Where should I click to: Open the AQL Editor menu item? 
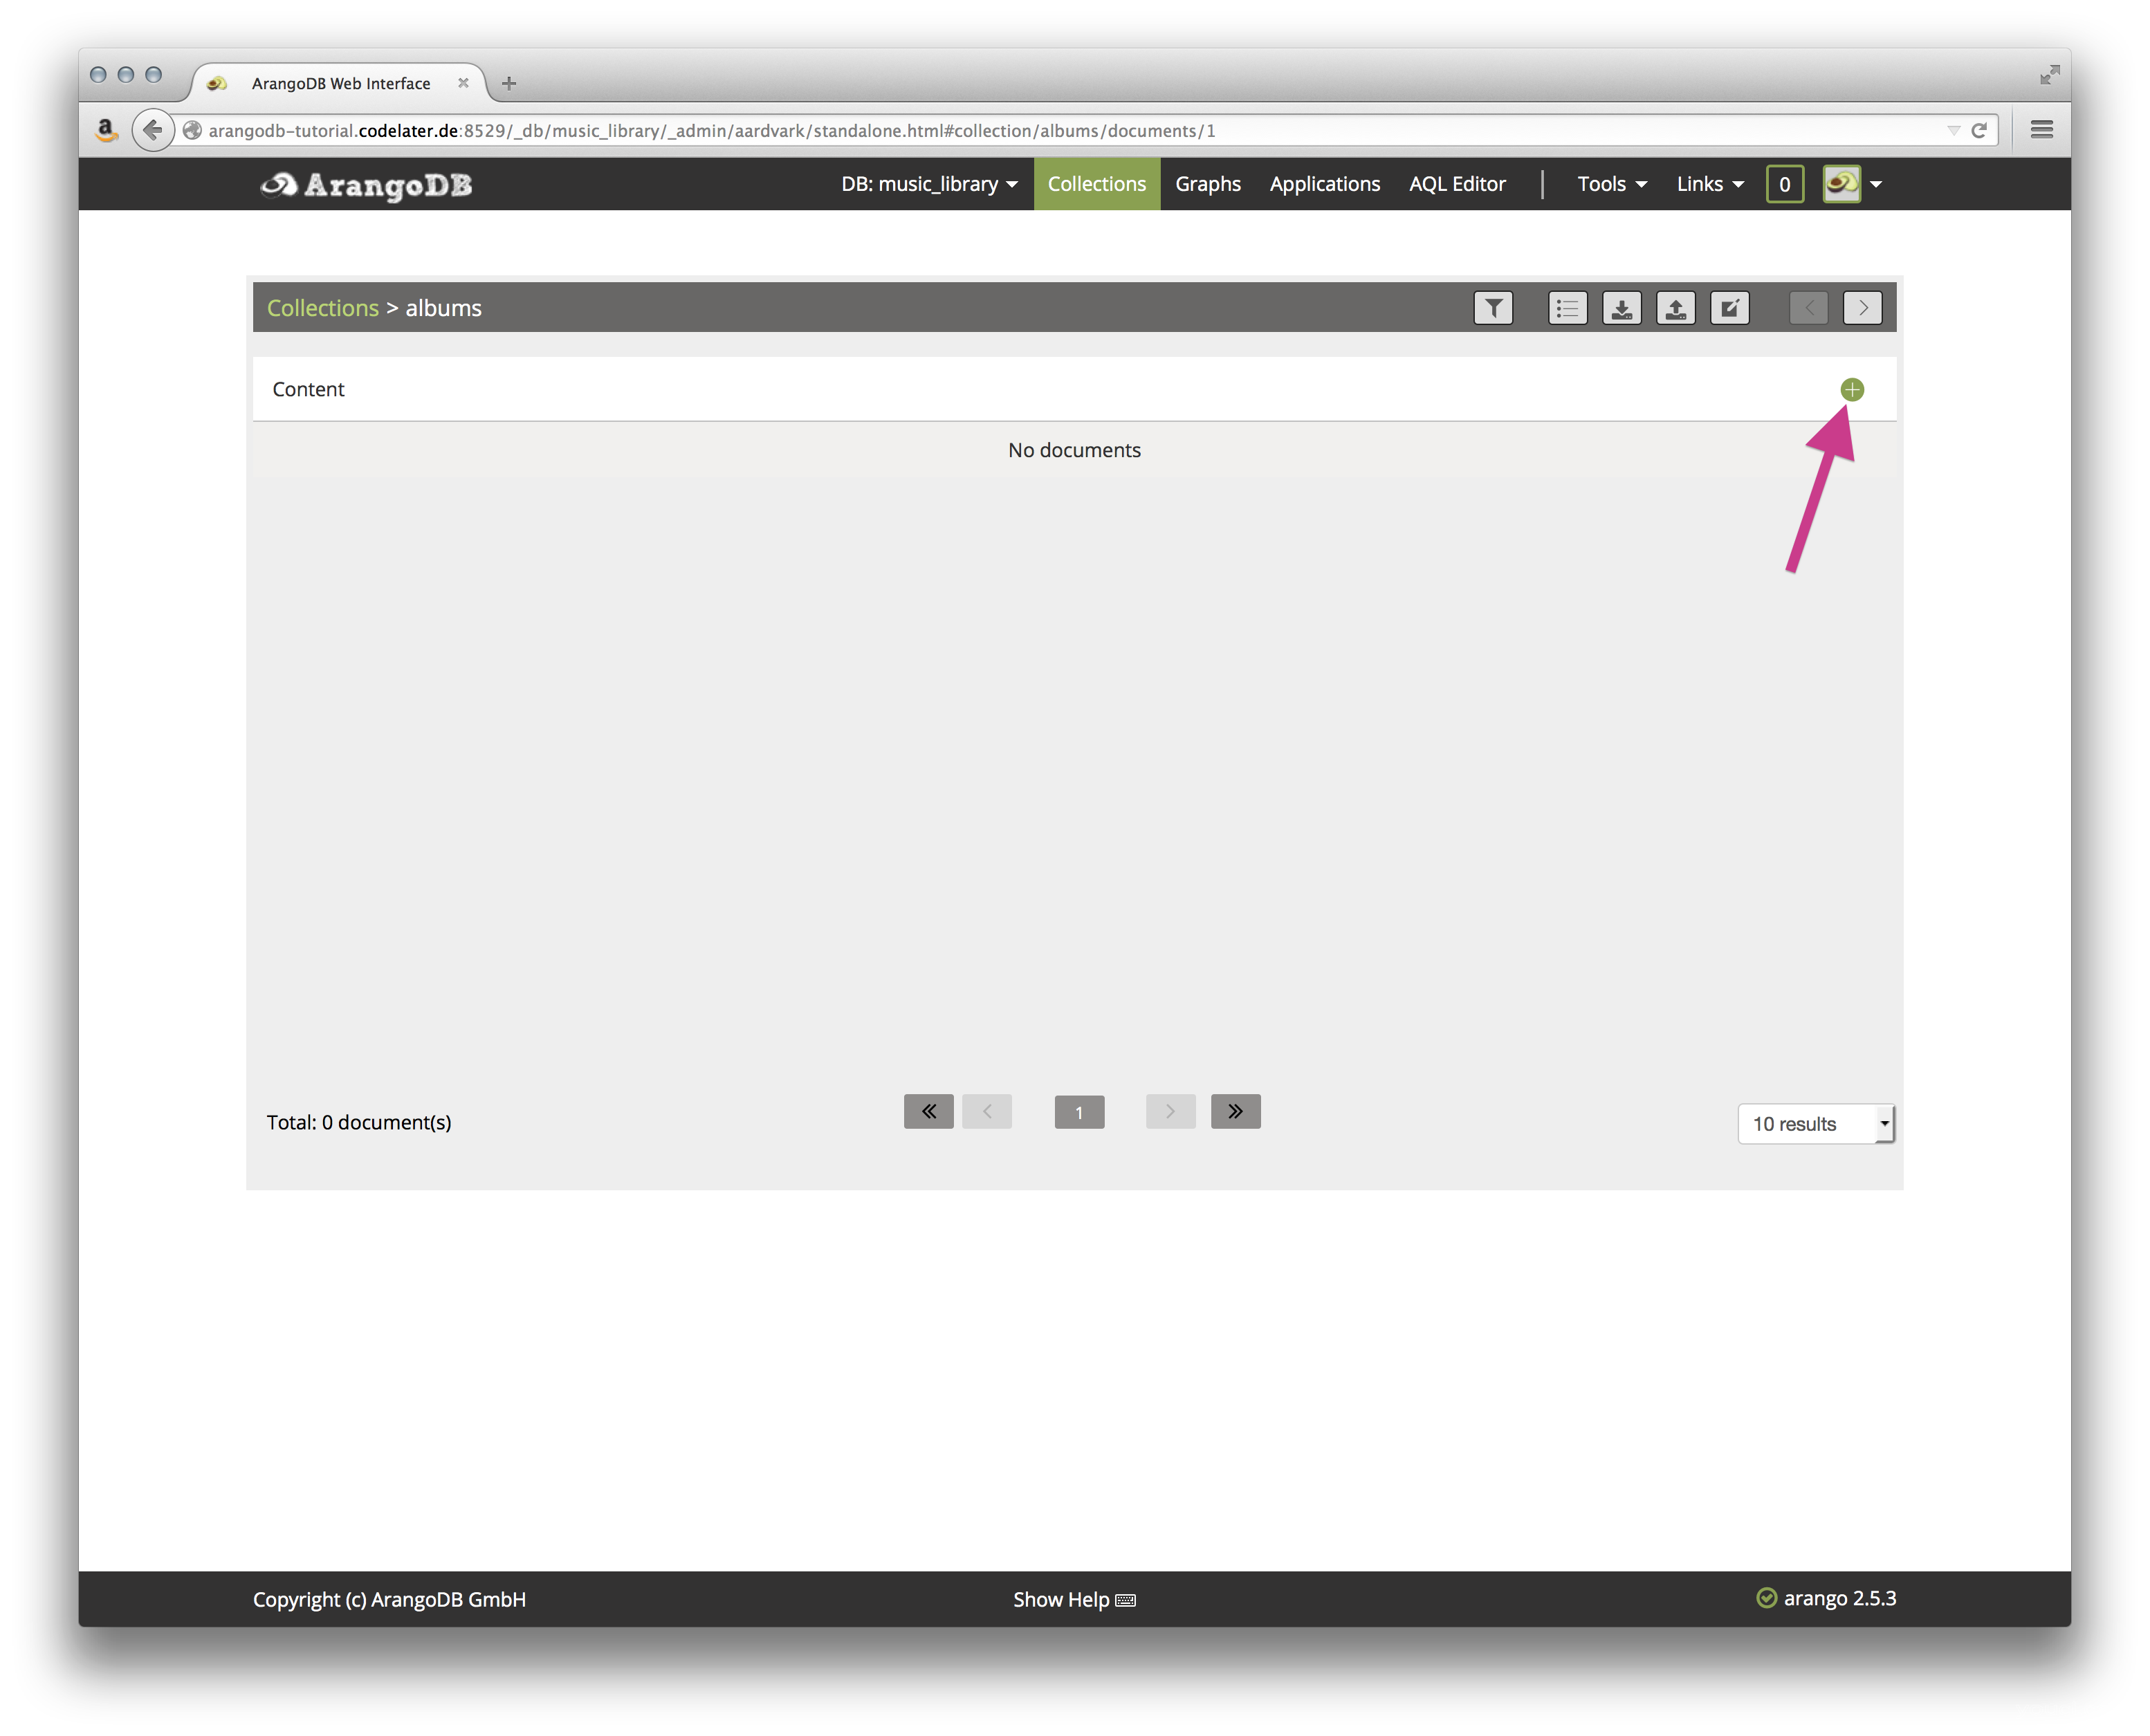coord(1454,183)
